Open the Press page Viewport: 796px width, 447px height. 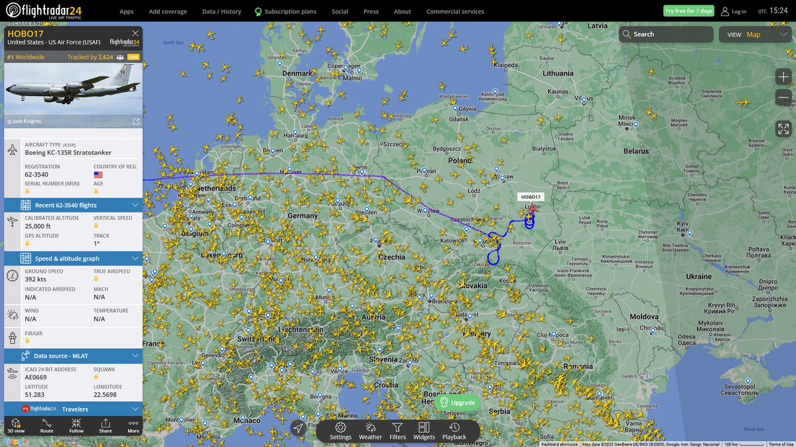(x=371, y=11)
